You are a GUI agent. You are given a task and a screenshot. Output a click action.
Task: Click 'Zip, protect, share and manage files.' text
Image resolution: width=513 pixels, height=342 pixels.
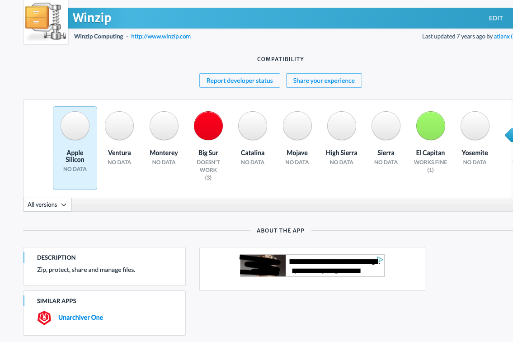[86, 270]
